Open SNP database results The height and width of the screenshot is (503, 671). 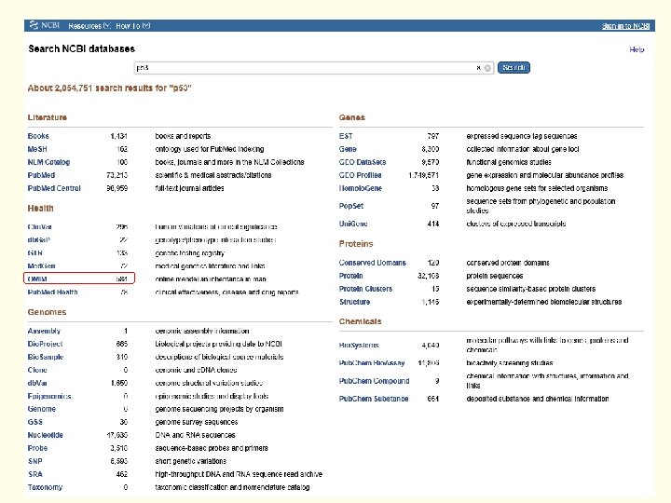pyautogui.click(x=35, y=461)
